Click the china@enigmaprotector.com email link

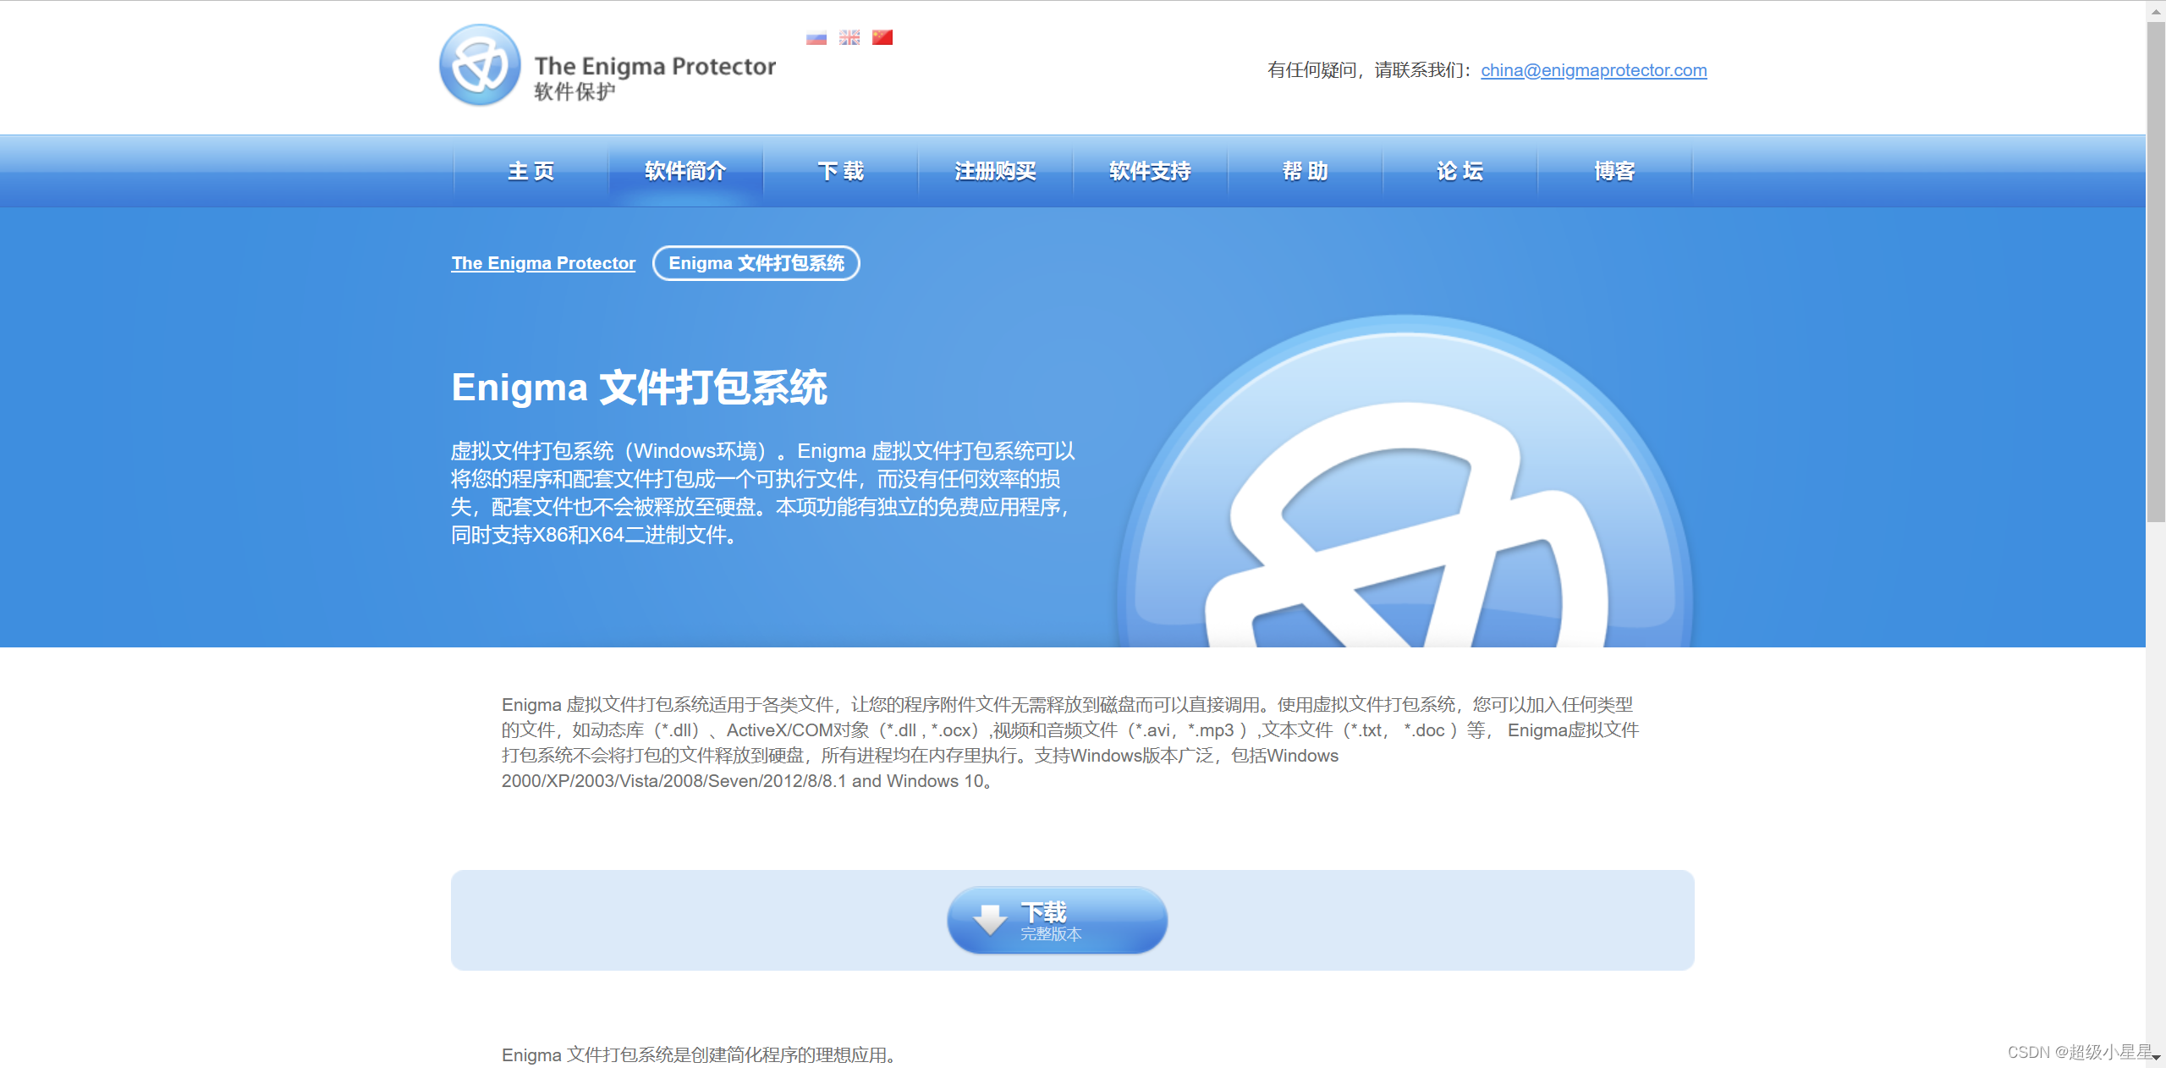coord(1594,70)
